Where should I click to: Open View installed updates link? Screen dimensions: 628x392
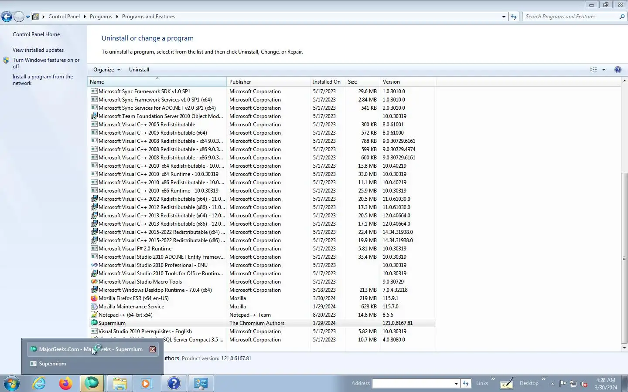tap(38, 50)
